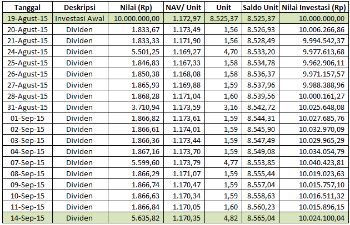Select the 19-Agust-15 date cell
350x225 pixels.
coord(27,18)
